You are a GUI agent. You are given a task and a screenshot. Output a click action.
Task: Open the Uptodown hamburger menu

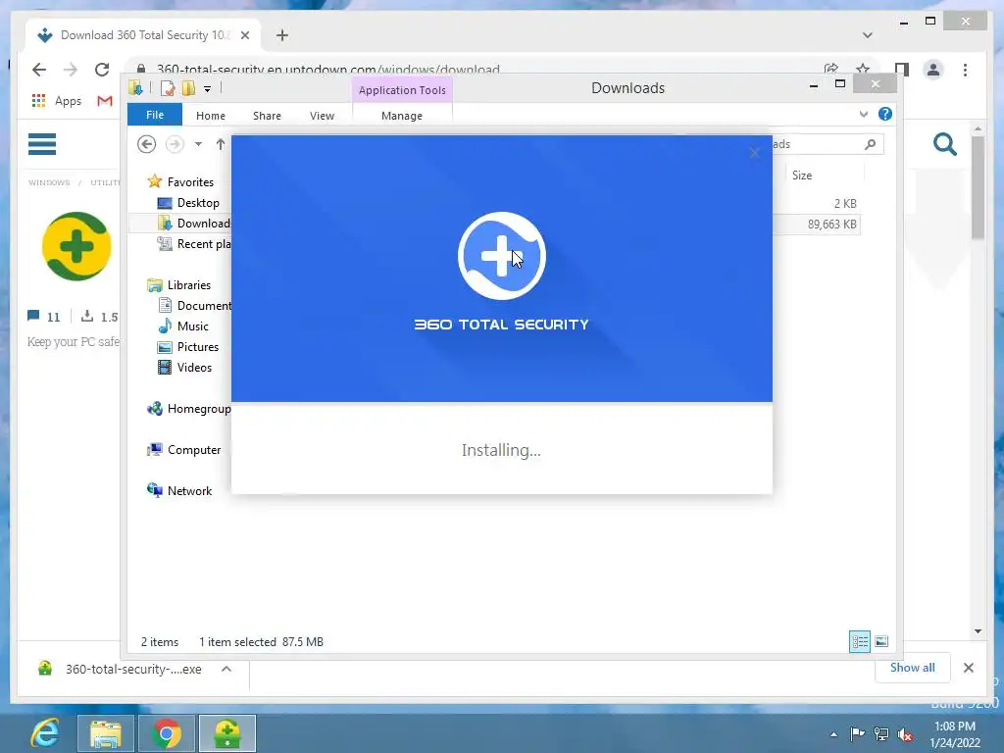click(x=42, y=144)
